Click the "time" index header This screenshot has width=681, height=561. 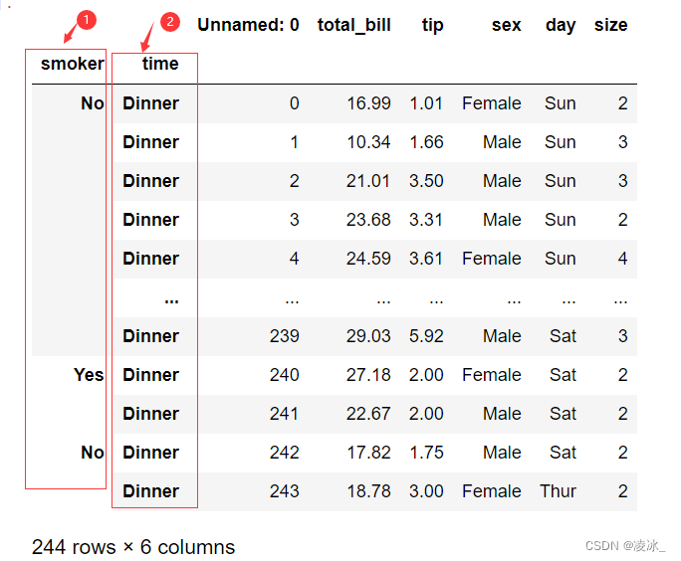(x=160, y=64)
